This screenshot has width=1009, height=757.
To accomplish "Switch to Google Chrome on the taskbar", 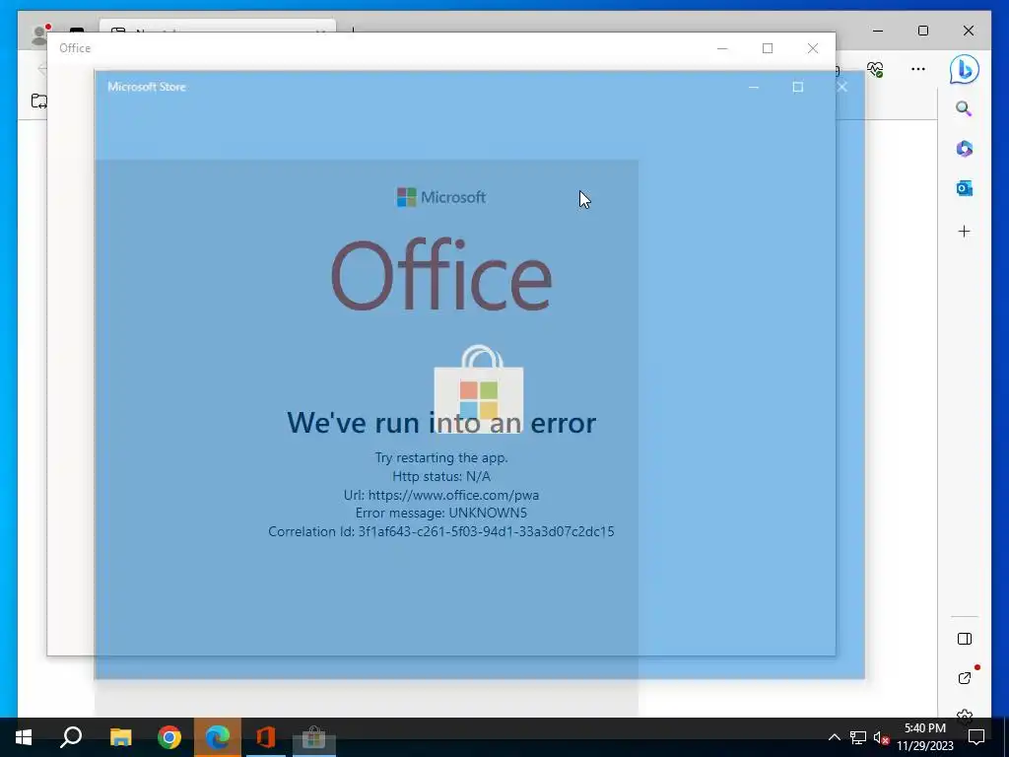I will (x=169, y=737).
